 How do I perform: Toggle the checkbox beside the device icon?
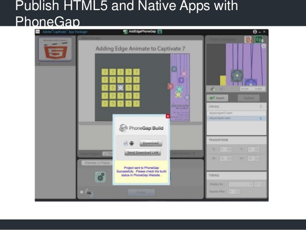click(82, 192)
